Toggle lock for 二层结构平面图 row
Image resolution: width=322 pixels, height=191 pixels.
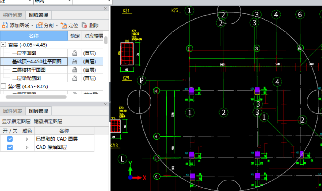coord(75,70)
